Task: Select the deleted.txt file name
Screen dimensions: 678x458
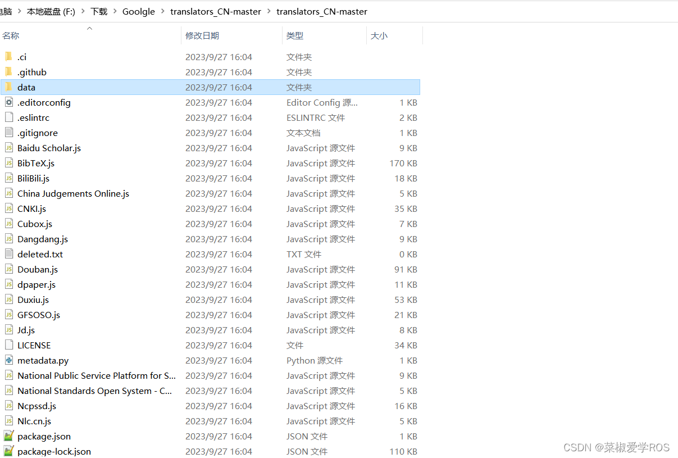Action: coord(40,254)
